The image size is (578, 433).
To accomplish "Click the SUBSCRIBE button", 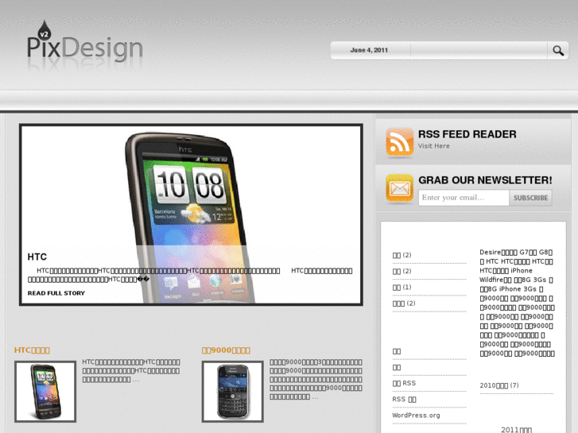I will click(x=530, y=198).
